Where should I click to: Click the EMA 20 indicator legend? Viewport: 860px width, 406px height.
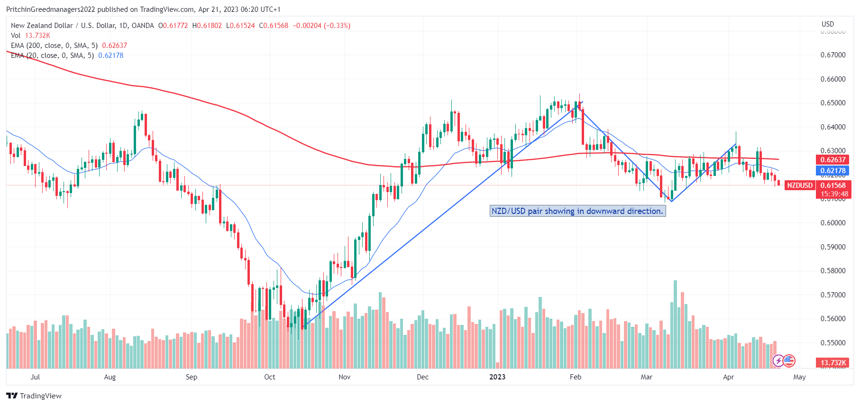click(67, 55)
